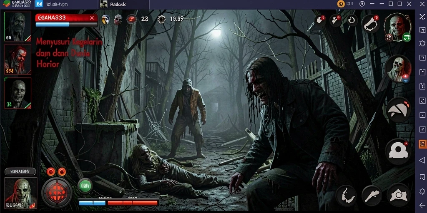Screen dimensions: 427x213
Task: Tap the right small red orb above the joystick
Action: pos(62,171)
